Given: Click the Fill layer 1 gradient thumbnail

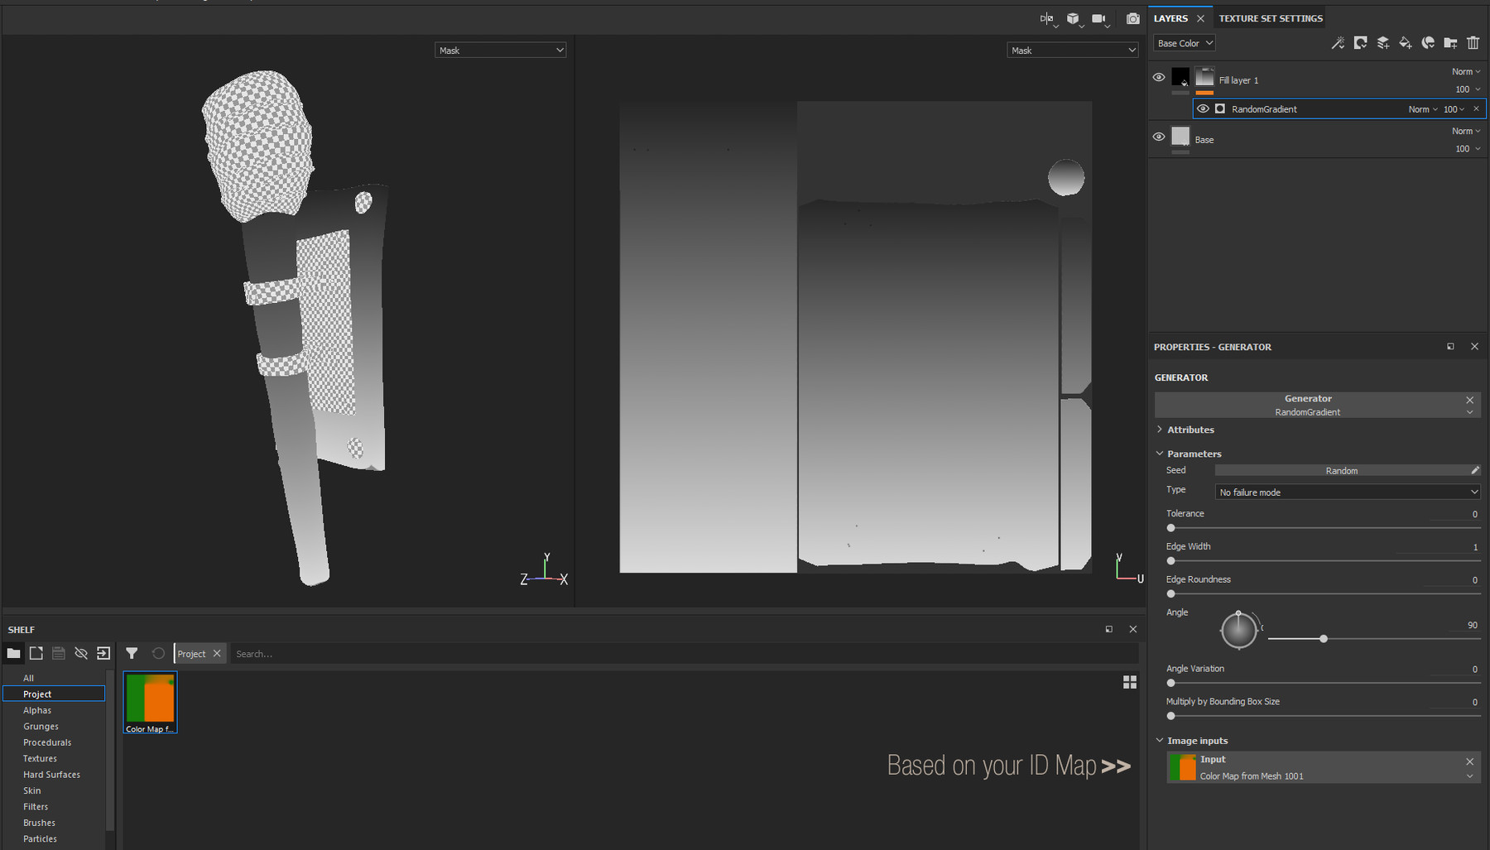Looking at the screenshot, I should coord(1204,77).
